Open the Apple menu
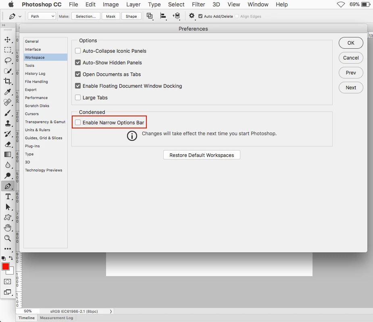373x322 pixels. pos(11,4)
